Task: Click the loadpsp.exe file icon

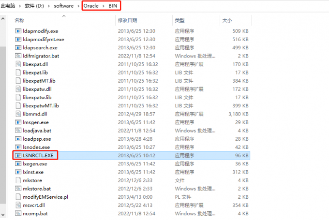Action: [18, 139]
